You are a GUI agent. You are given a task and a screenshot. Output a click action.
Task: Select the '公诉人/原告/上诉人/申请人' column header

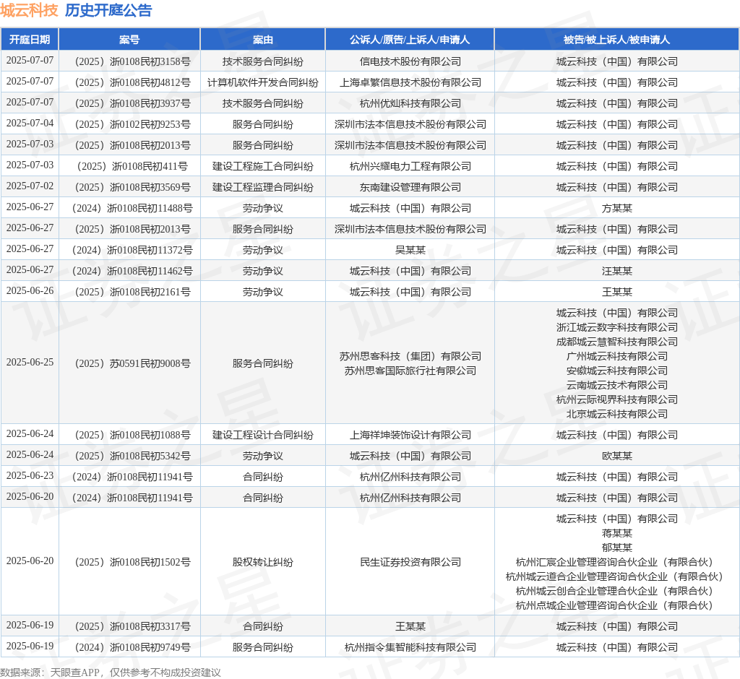click(x=410, y=40)
